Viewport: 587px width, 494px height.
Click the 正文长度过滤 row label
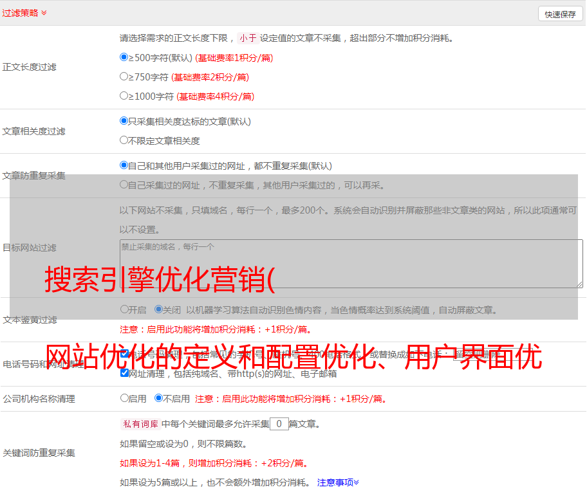(x=30, y=67)
